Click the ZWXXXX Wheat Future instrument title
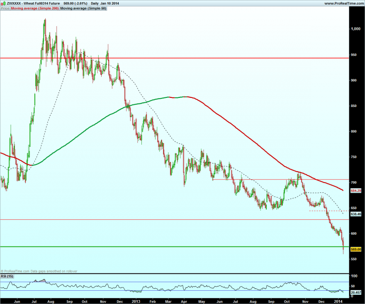Image resolution: width=365 pixels, height=304 pixels. pyautogui.click(x=33, y=3)
